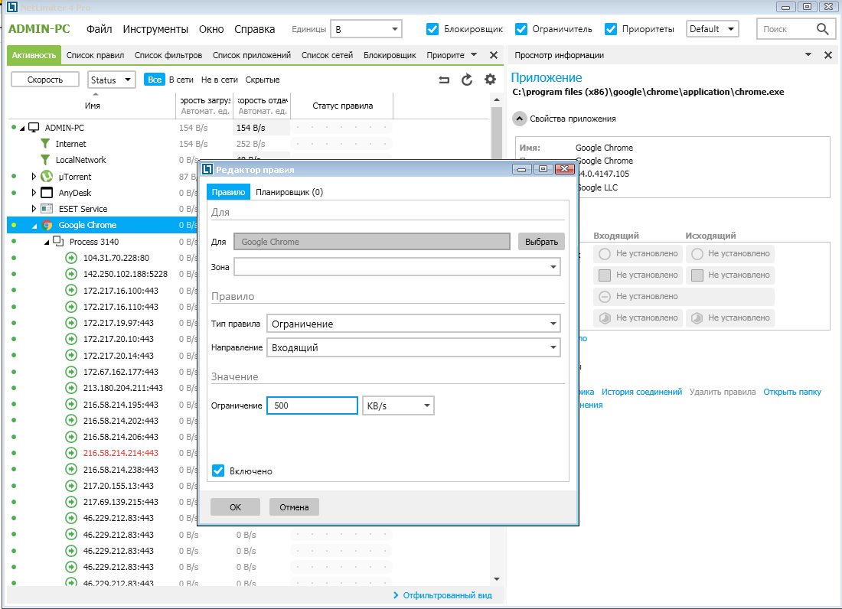Expand the µTorrent tree node
The width and height of the screenshot is (842, 609).
pyautogui.click(x=33, y=177)
